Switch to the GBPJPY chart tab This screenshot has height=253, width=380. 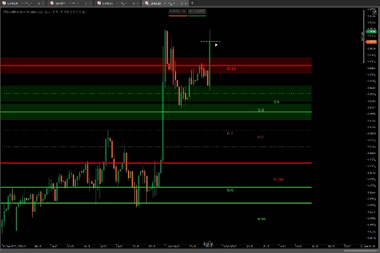click(70, 3)
